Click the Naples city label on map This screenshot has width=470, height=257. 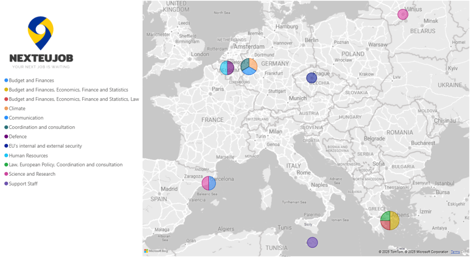tap(319, 185)
